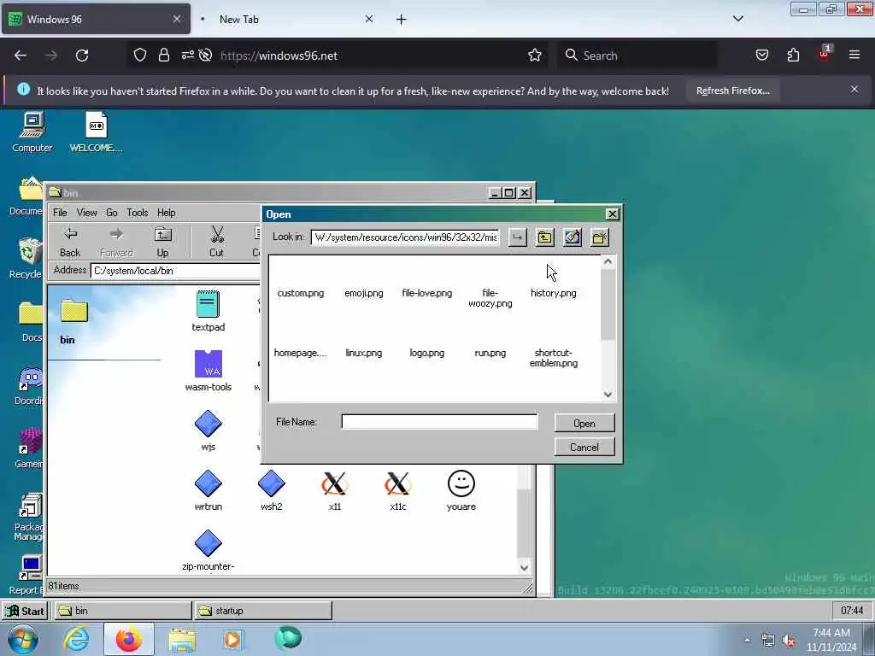Viewport: 875px width, 656px height.
Task: Click the new folder icon in Open dialog
Action: pos(600,237)
